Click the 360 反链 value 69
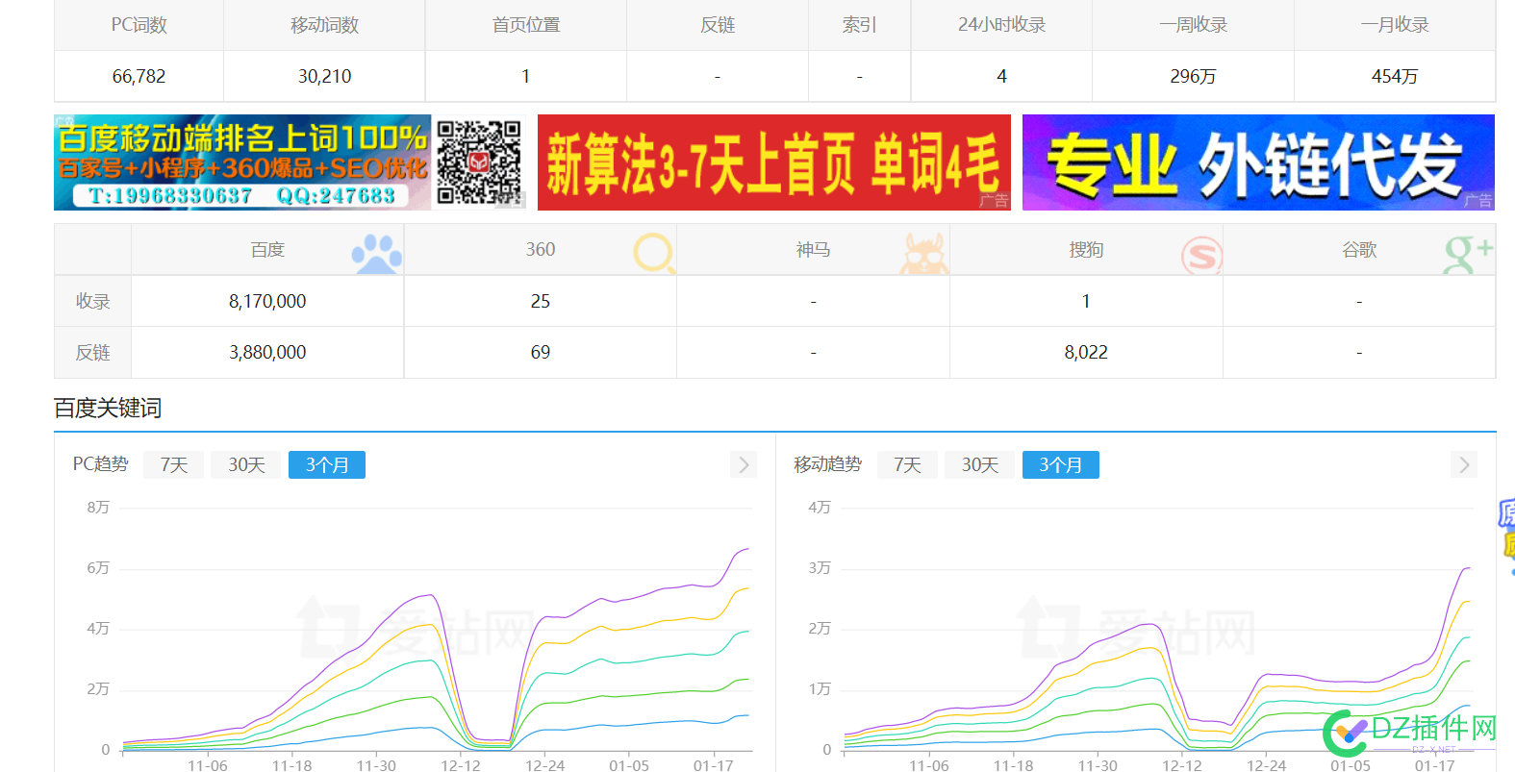Screen dimensions: 1515x772 (541, 353)
